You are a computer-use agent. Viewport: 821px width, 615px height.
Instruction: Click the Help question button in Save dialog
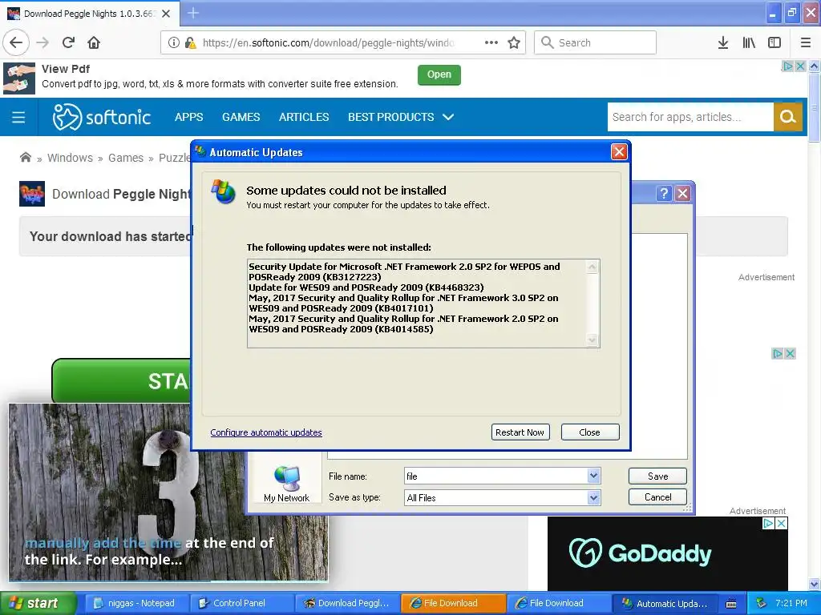[664, 194]
